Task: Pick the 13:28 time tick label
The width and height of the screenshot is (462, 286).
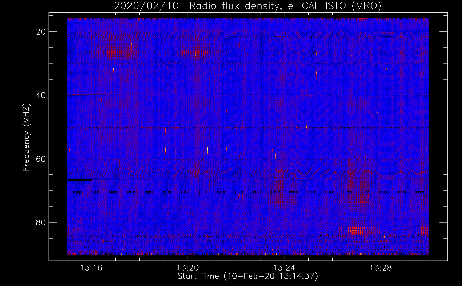Action: pyautogui.click(x=381, y=268)
